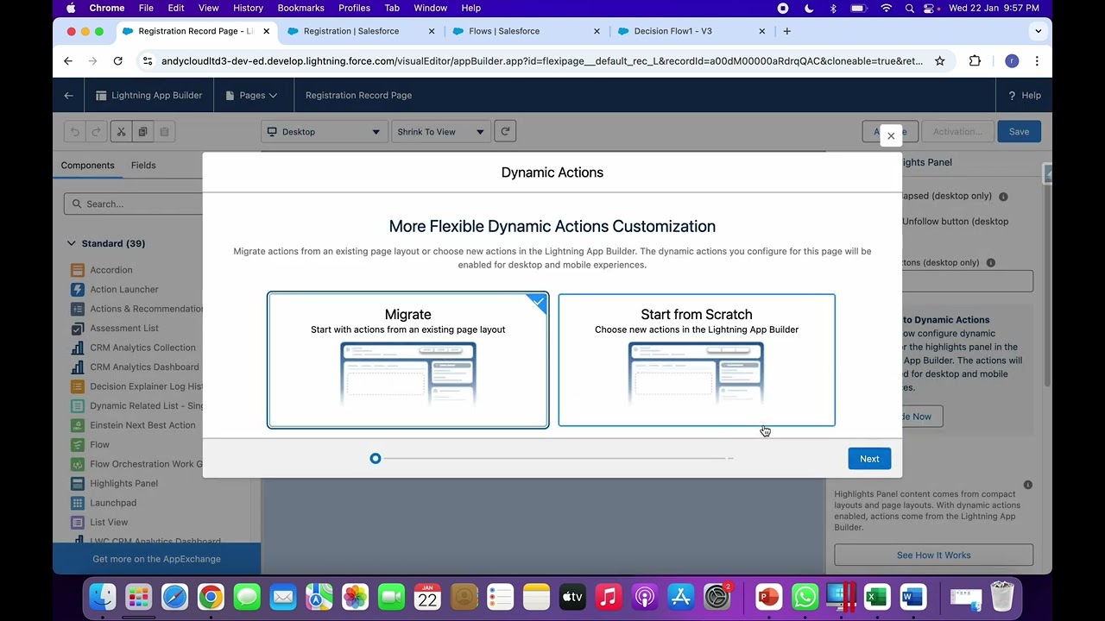The height and width of the screenshot is (621, 1105).
Task: Click the Decision Explainer Log History item
Action: point(147,386)
